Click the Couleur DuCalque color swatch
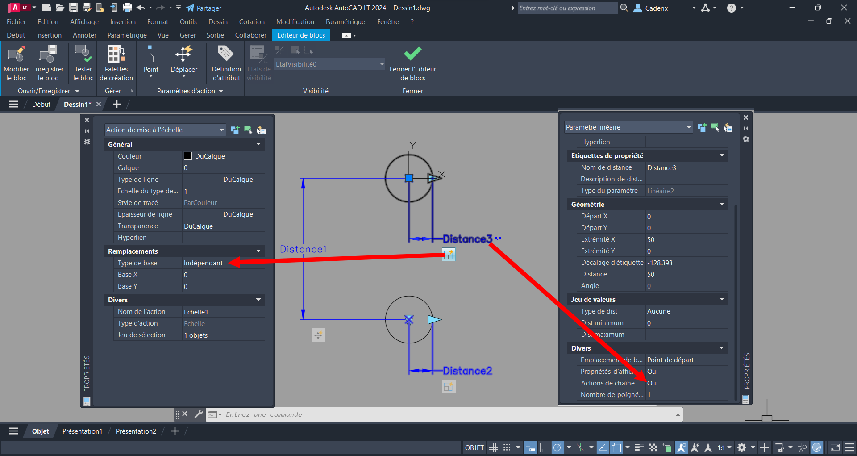This screenshot has width=857, height=456. [188, 156]
